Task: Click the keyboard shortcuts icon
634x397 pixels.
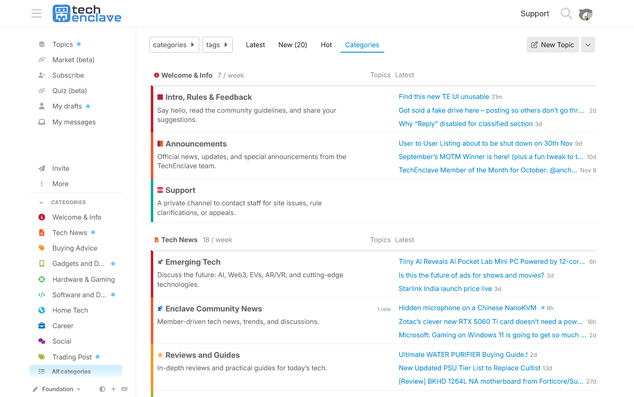Action: click(124, 389)
